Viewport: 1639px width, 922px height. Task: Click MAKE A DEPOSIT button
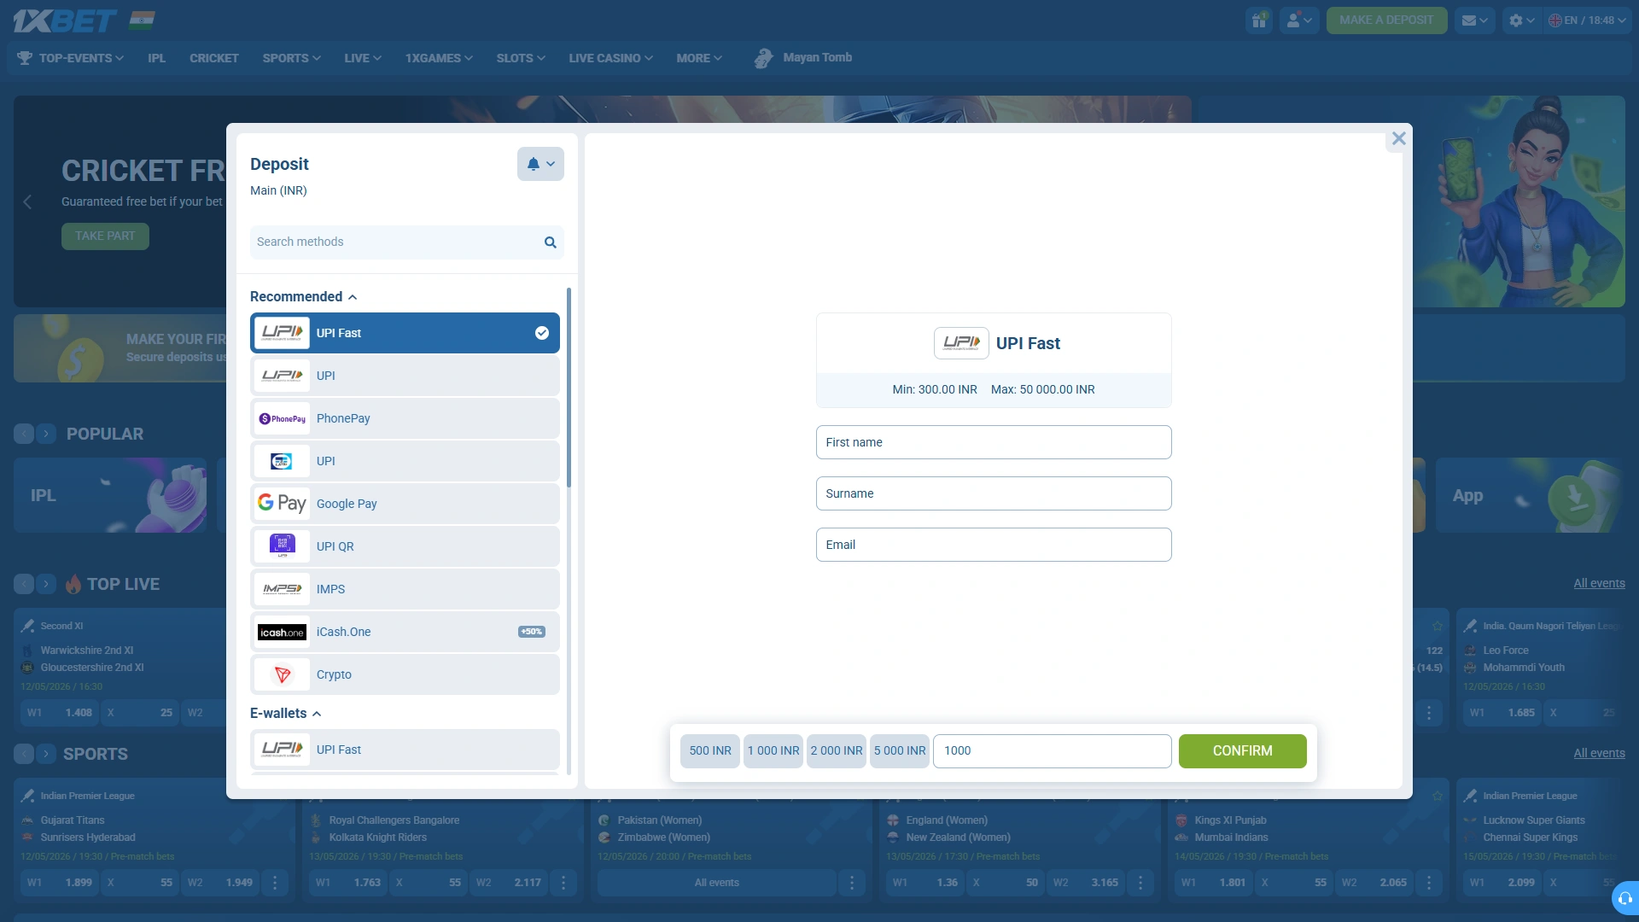click(1386, 20)
